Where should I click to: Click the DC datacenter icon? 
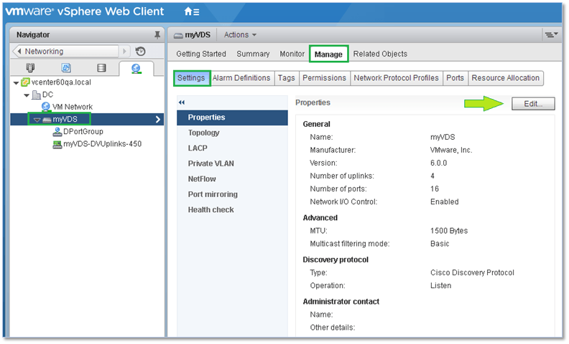[x=36, y=95]
